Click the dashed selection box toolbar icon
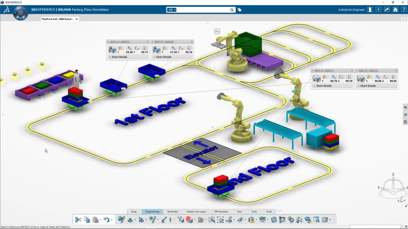The width and height of the screenshot is (408, 229). (221, 220)
